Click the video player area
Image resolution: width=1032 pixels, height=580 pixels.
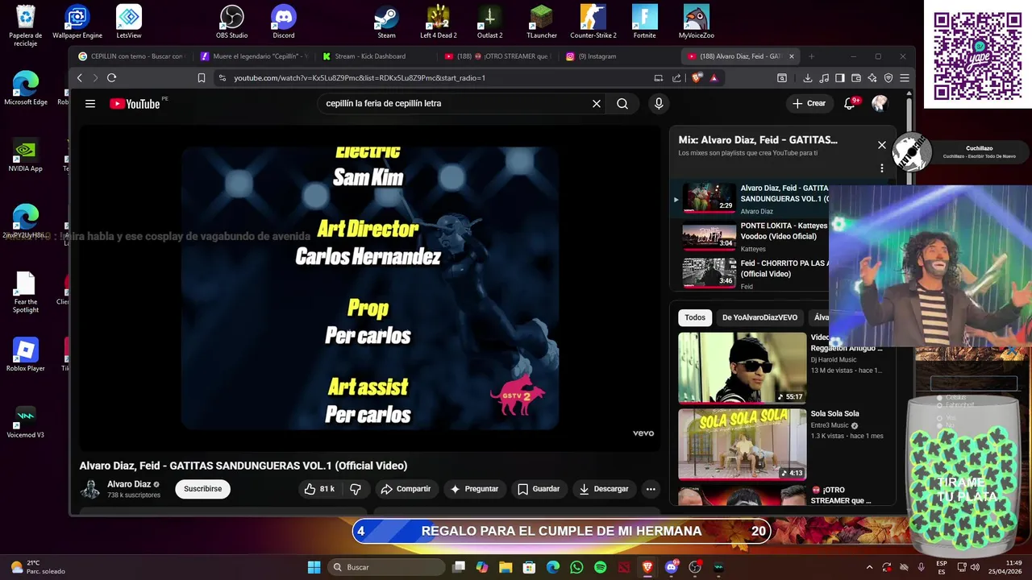tap(369, 288)
